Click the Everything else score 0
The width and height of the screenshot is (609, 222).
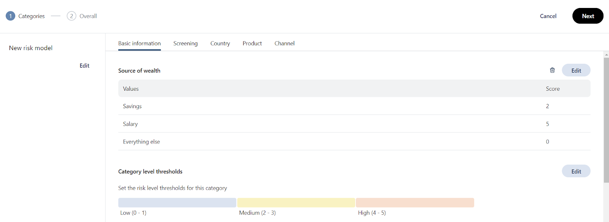[547, 142]
